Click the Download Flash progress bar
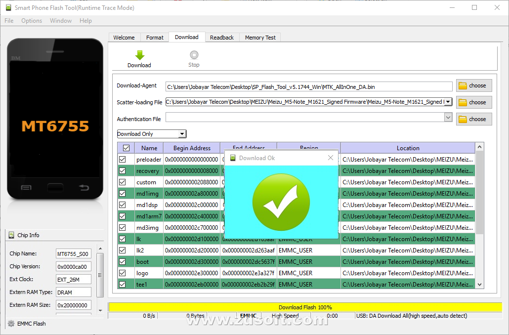Viewport: 509px width, 335px height. coord(305,307)
